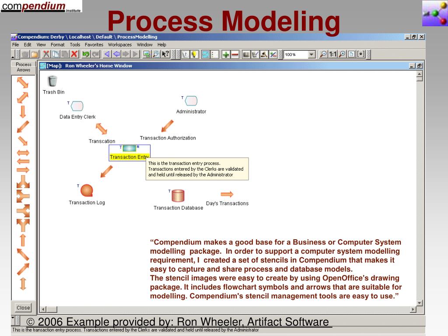448x336 pixels.
Task: Select the Transaction Entry process node icon
Action: pyautogui.click(x=129, y=148)
